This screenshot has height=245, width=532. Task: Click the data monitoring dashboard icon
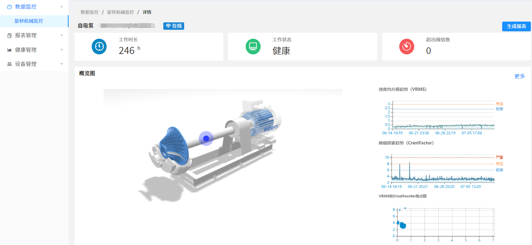[10, 7]
